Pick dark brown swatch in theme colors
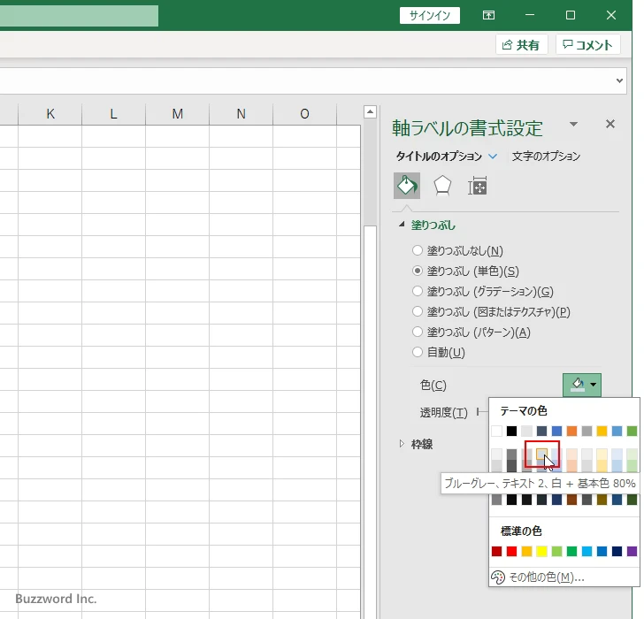Viewport: 644px width, 619px height. tap(571, 500)
